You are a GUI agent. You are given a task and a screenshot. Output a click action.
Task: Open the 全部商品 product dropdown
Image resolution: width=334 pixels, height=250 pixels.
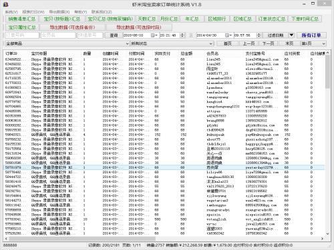tap(67, 43)
